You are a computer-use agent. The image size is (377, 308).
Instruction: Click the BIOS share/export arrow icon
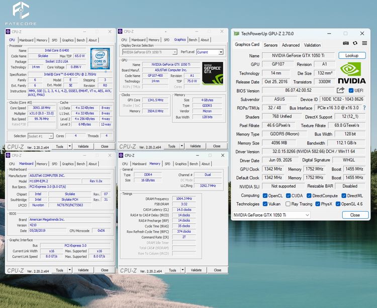click(x=340, y=90)
